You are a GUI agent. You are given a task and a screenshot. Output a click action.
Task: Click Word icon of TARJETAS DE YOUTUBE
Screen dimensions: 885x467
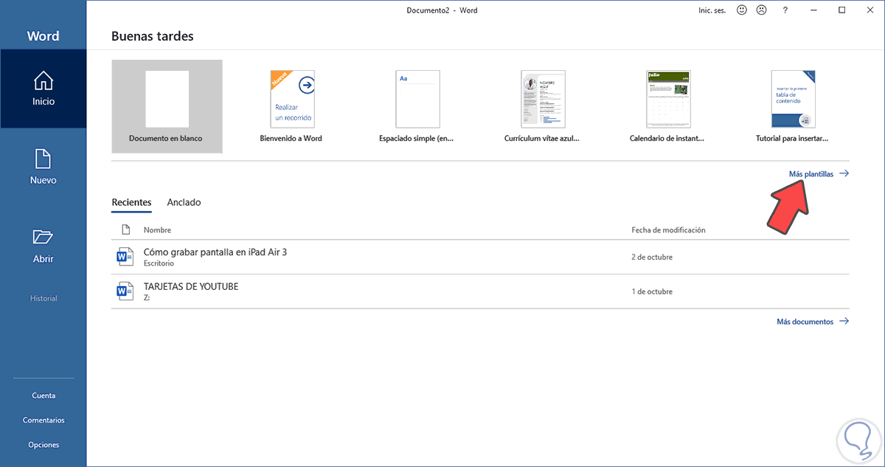(124, 291)
